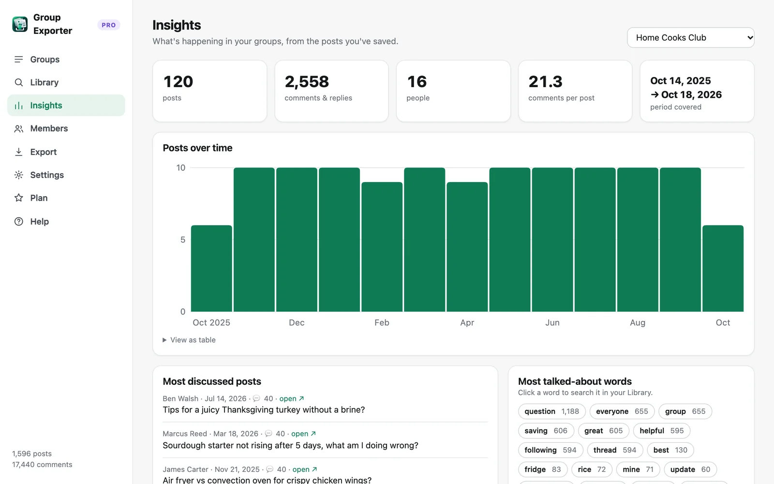Select the "everyone" word chip
Viewport: 774px width, 484px height.
[622, 411]
